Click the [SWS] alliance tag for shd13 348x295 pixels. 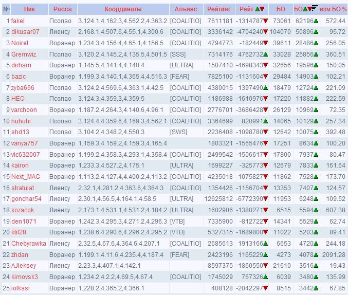click(179, 132)
